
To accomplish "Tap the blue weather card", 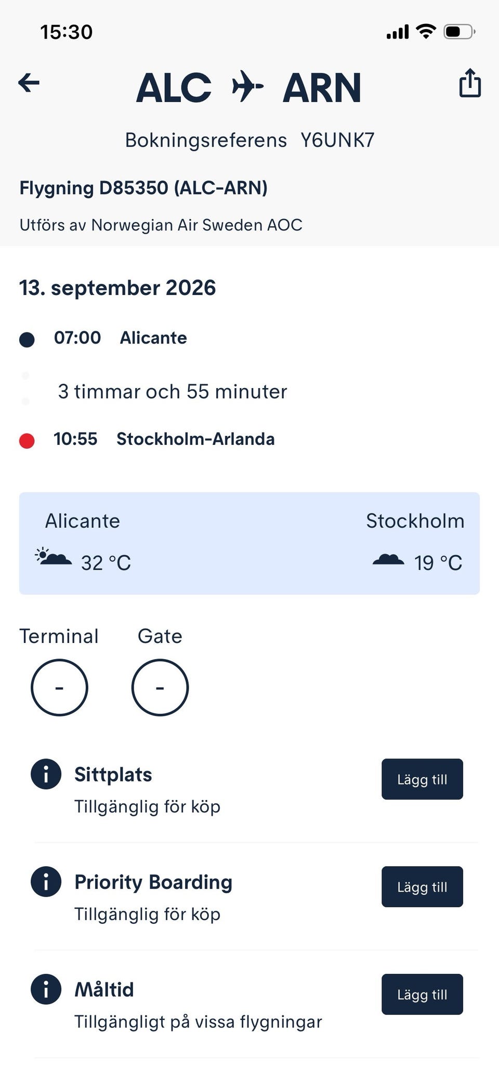I will tap(249, 543).
